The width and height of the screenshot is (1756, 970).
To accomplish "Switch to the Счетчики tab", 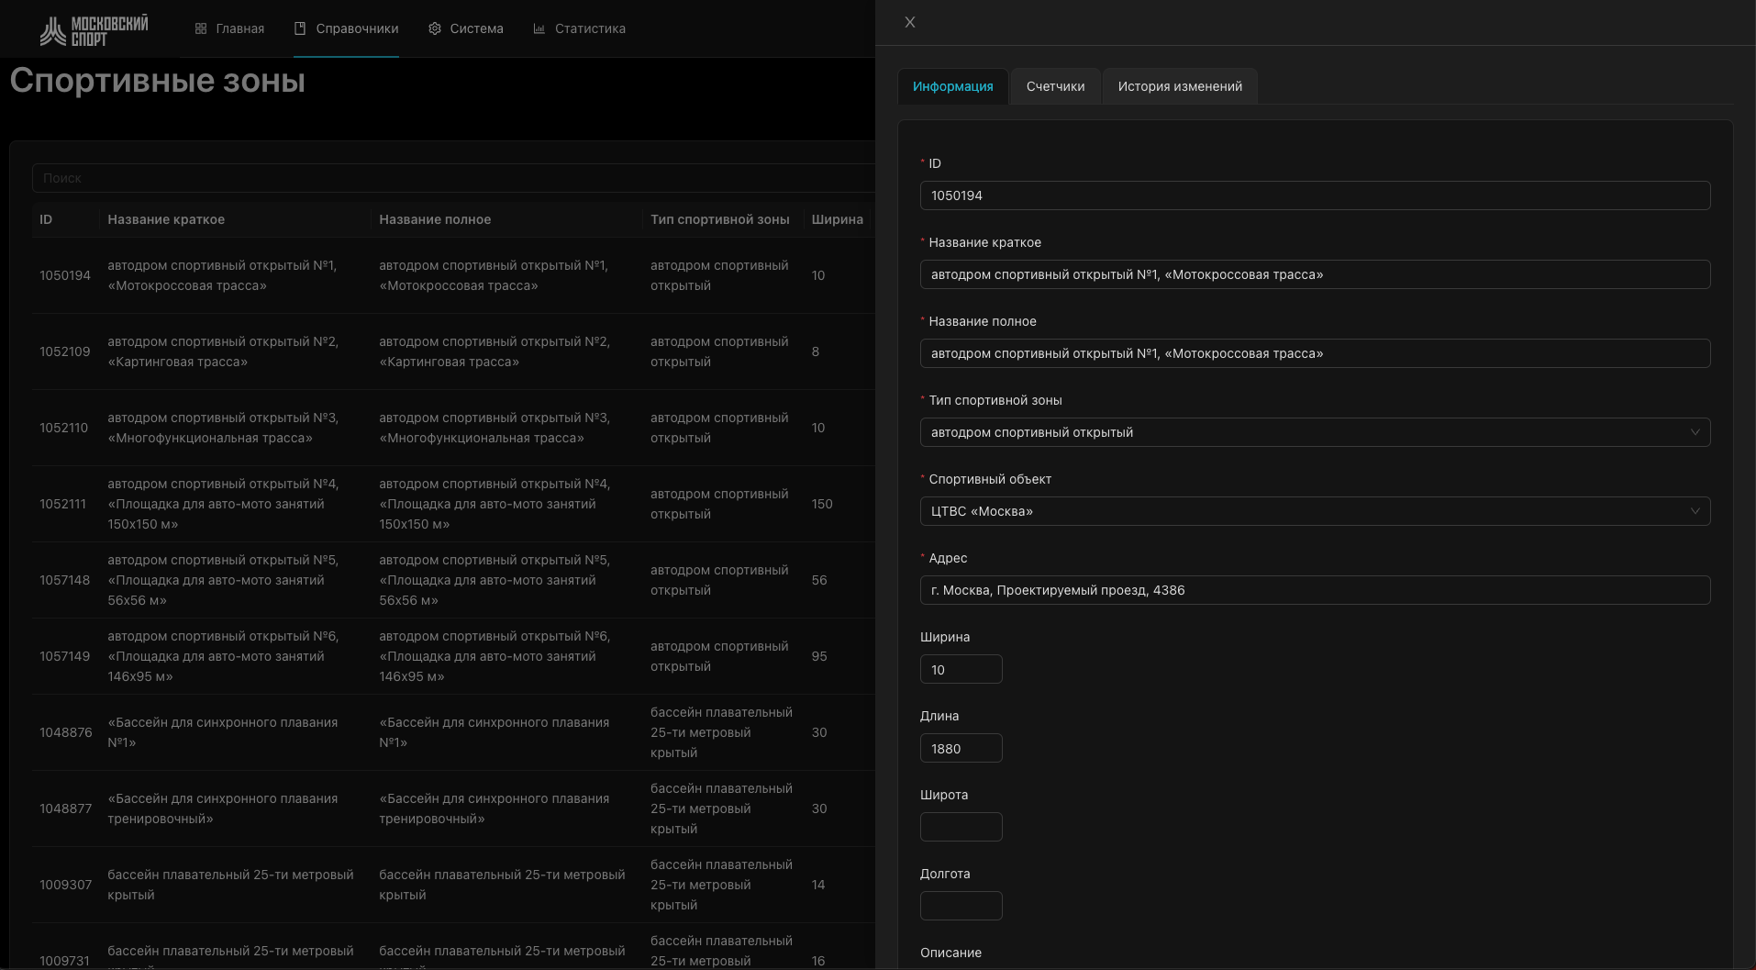I will click(1055, 86).
